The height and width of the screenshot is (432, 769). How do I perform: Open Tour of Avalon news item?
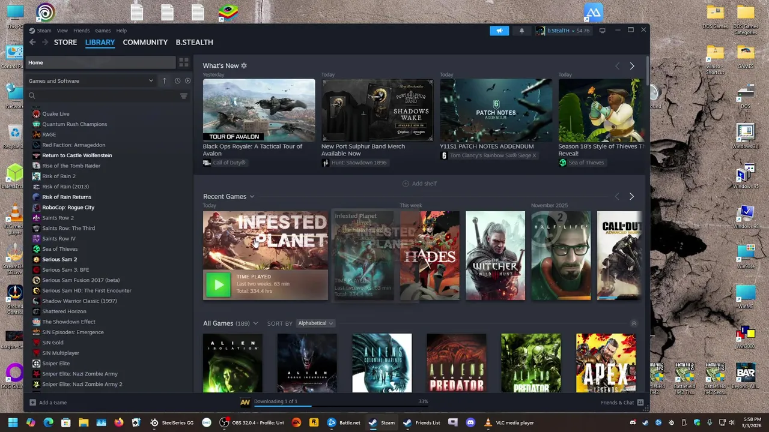[259, 110]
